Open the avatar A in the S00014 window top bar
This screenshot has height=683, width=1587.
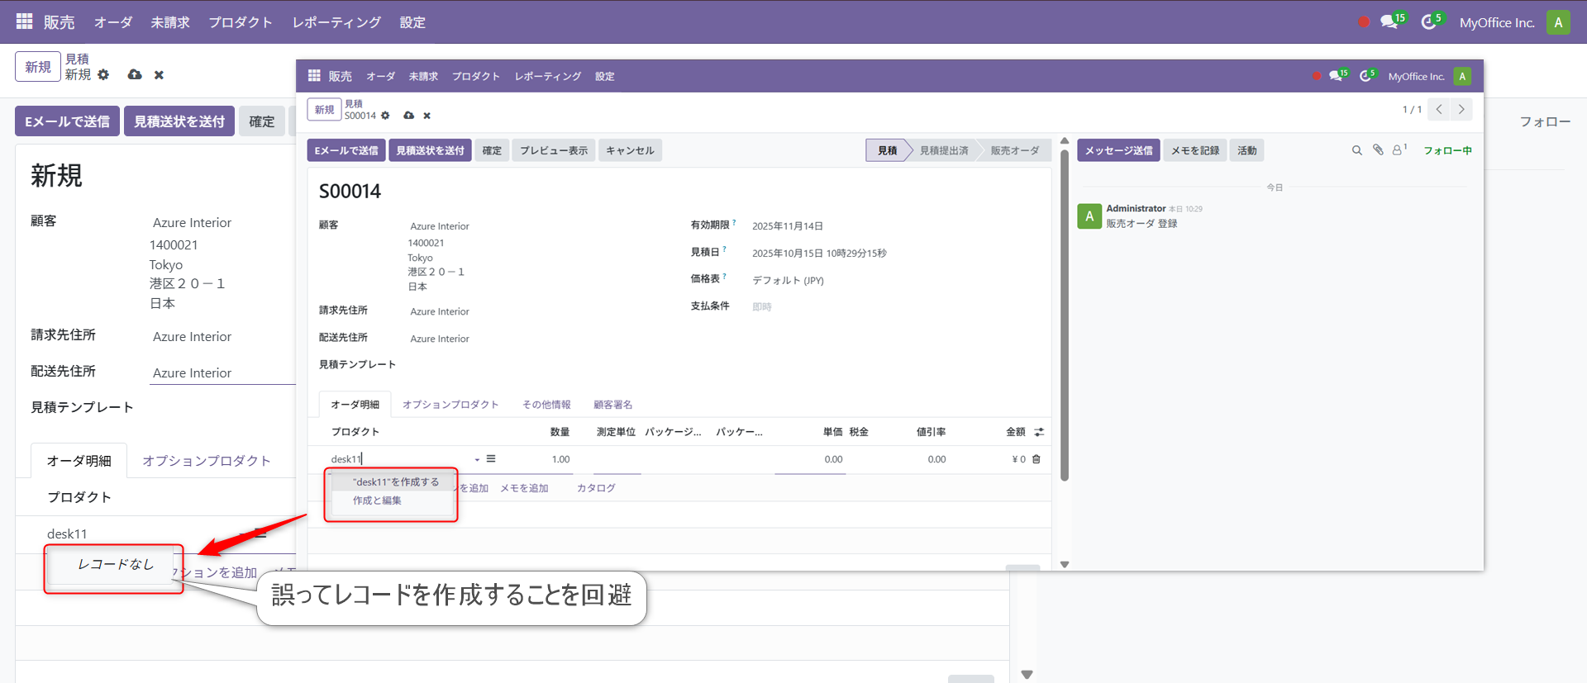click(x=1462, y=76)
